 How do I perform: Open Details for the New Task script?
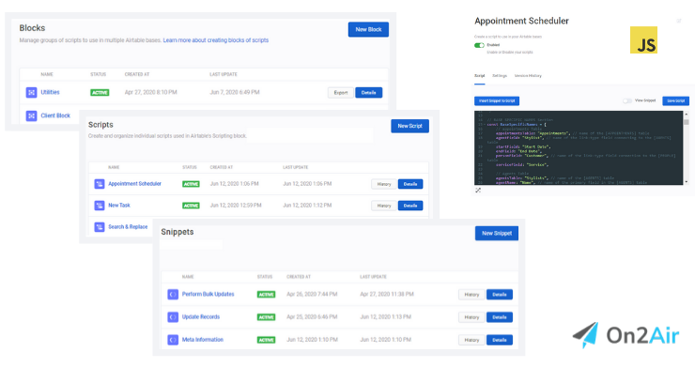click(410, 206)
